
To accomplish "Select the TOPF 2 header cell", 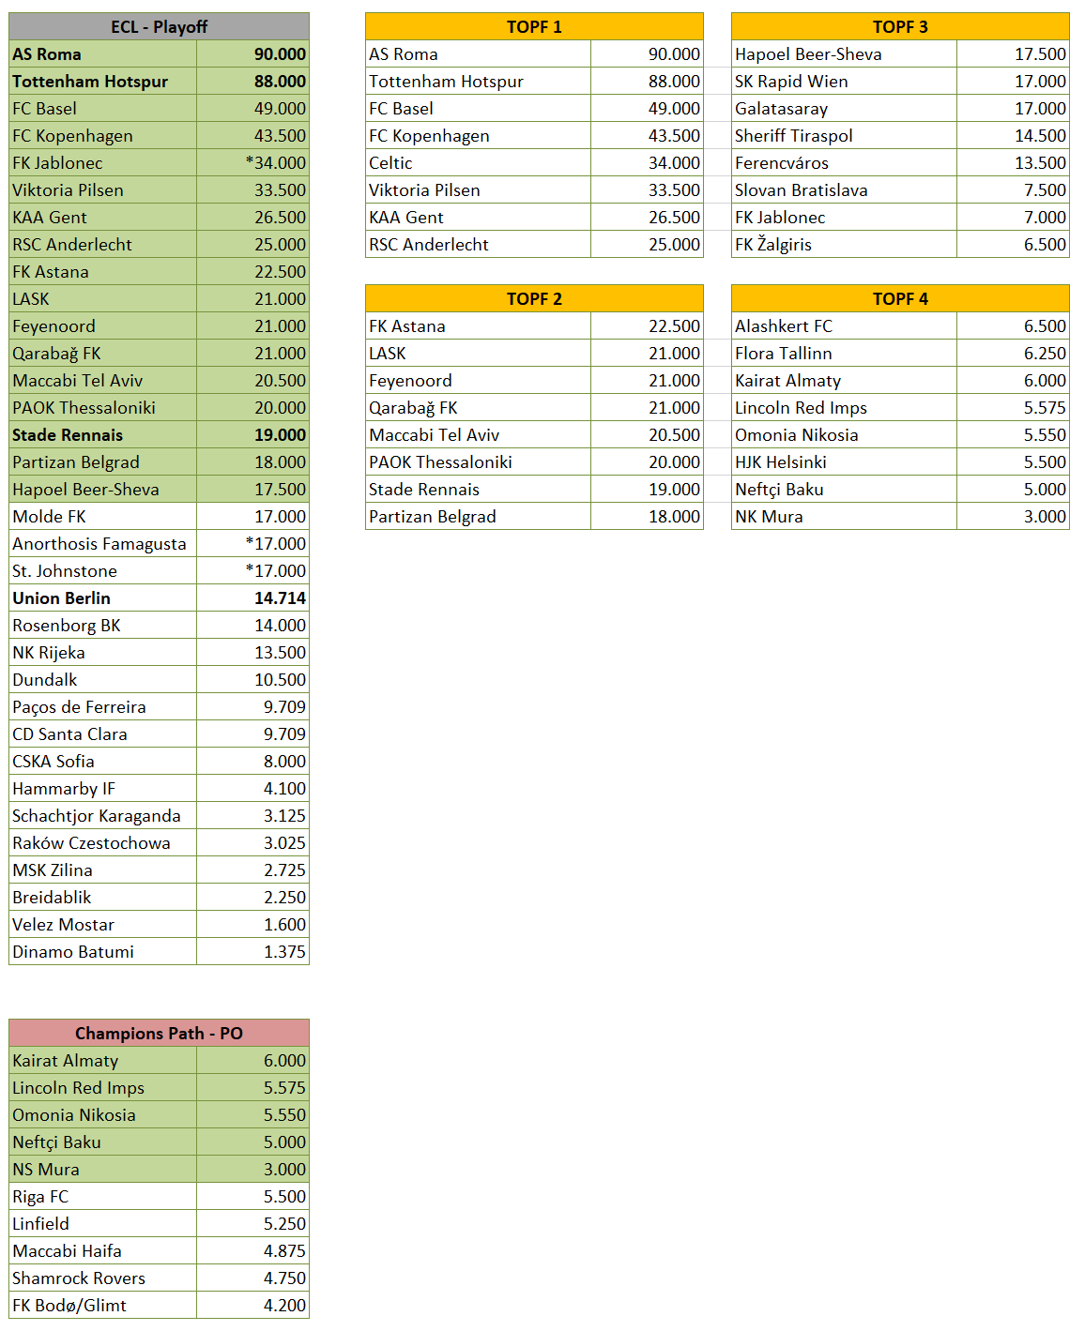I will [534, 298].
